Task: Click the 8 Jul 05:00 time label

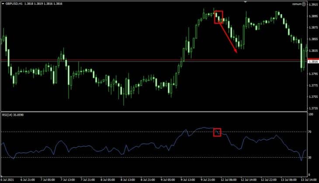Action: (108, 179)
